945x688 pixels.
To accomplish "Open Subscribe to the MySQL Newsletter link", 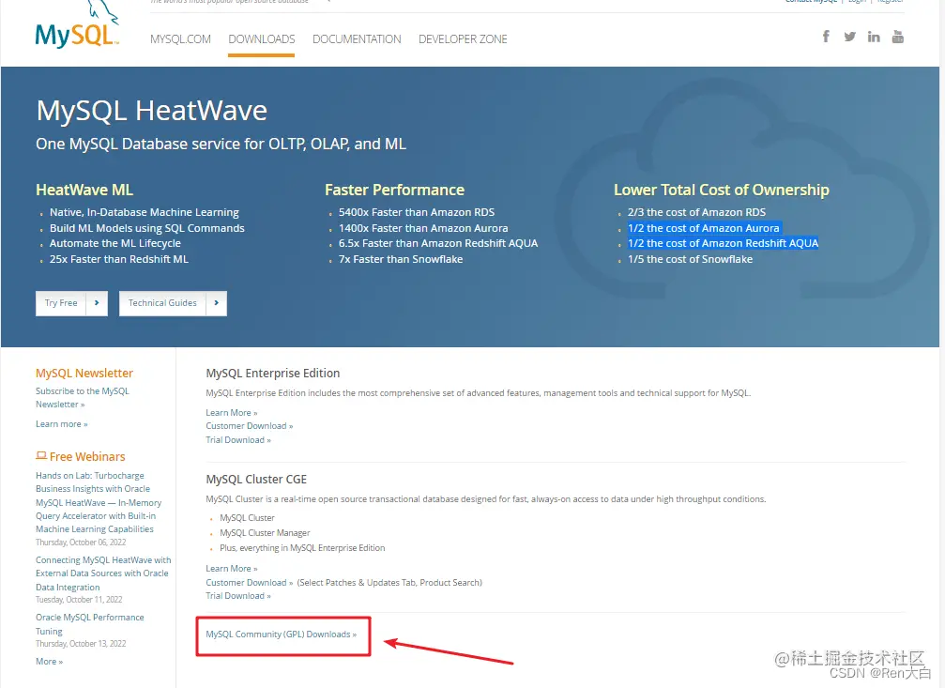I will [x=83, y=397].
